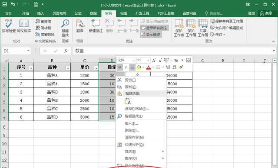
Task: Open 修订 track changes dropdown
Action: click(x=218, y=35)
